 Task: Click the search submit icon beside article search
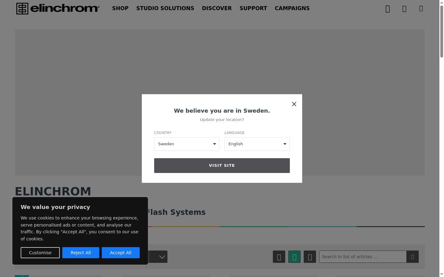[x=413, y=257]
